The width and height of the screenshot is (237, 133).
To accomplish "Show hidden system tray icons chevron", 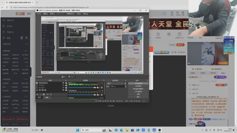I will click(x=202, y=130).
